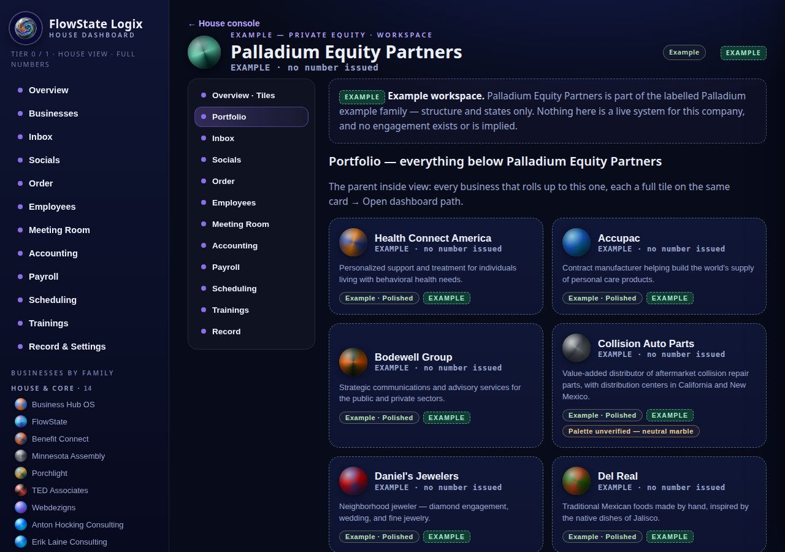The height and width of the screenshot is (552, 785).
Task: Open Businesses in the house sidebar
Action: [84, 113]
